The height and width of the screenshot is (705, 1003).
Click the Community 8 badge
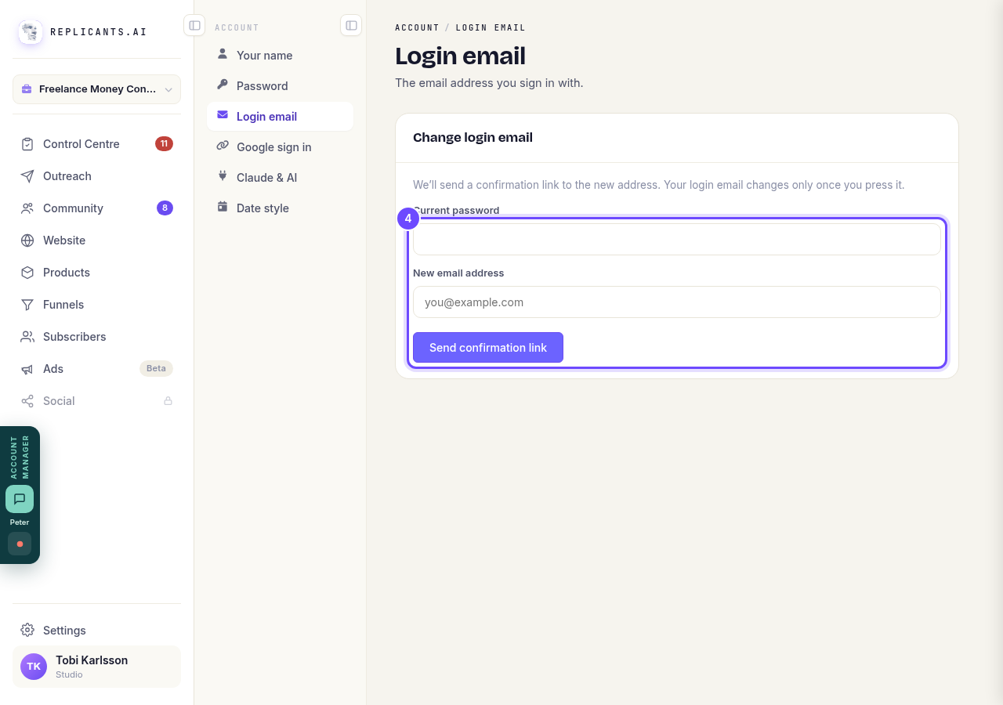(x=165, y=208)
